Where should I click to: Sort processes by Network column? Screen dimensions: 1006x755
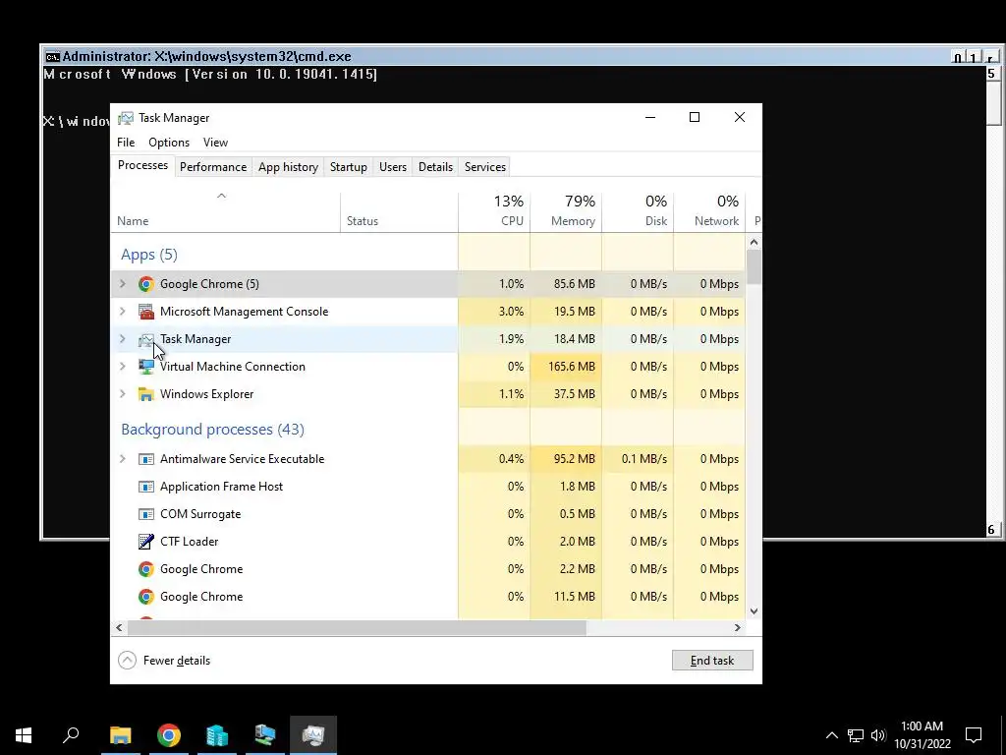click(x=709, y=212)
